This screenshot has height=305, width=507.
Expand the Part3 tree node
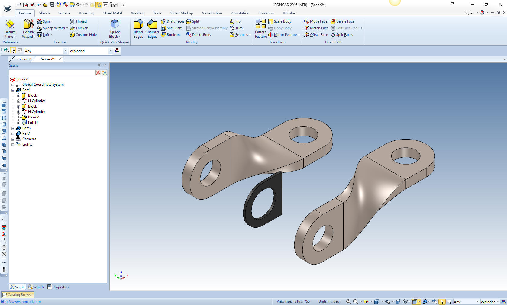(13, 128)
